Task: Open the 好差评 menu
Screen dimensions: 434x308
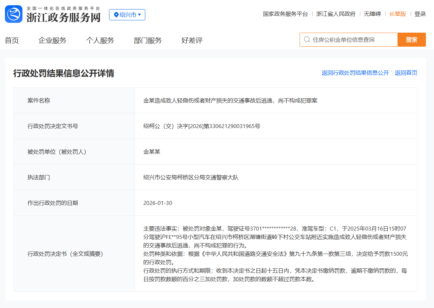Action: 191,40
